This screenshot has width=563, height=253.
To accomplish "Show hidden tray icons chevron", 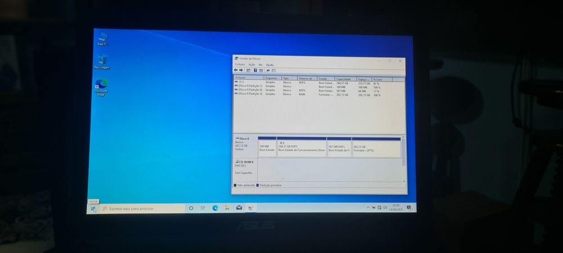I will (368, 207).
